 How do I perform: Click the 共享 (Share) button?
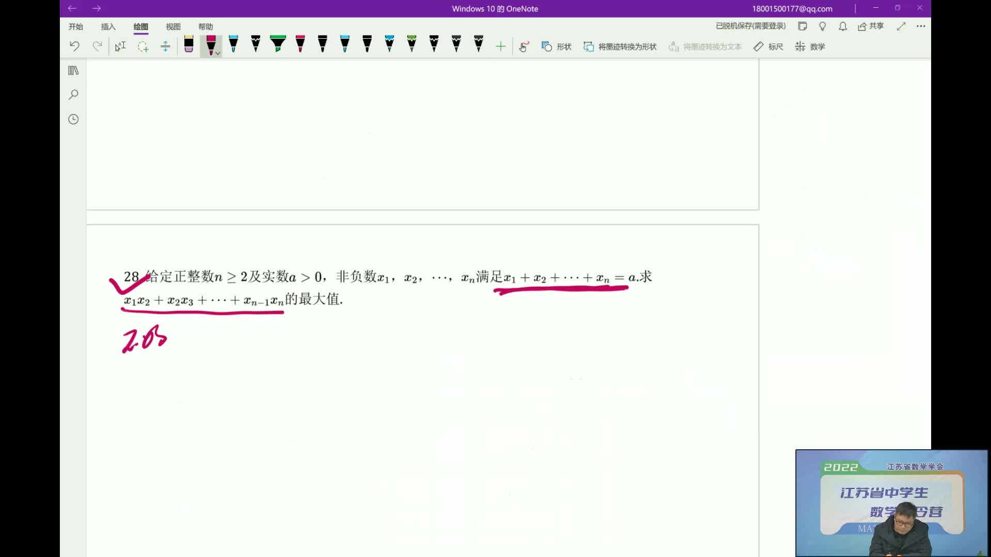tap(871, 26)
